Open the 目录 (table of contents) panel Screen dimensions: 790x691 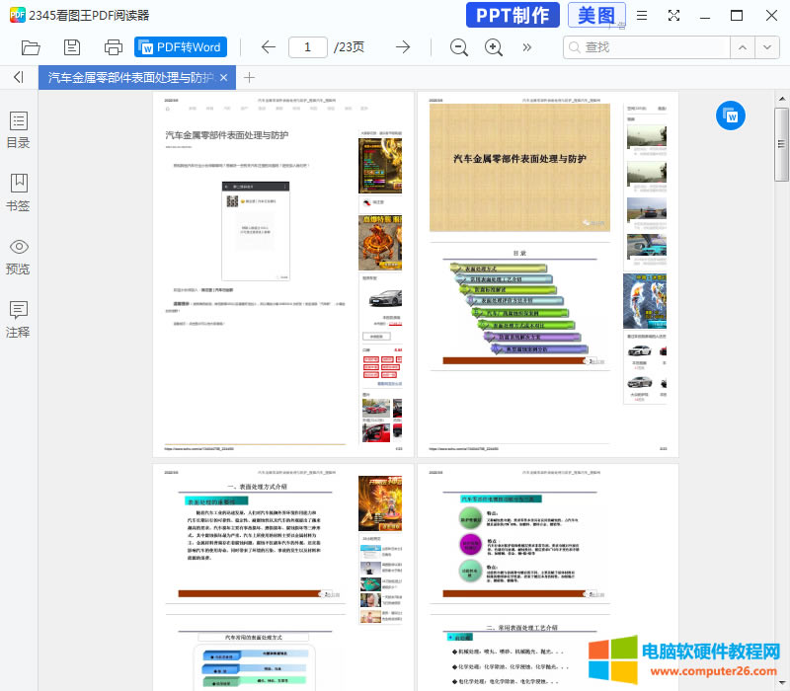18,128
